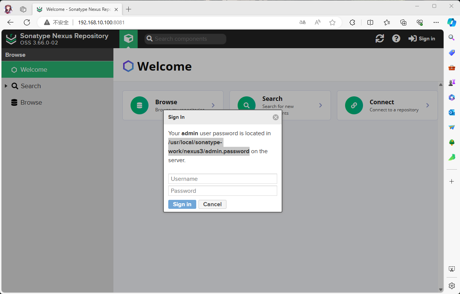Select Welcome in the Browse sidebar
The width and height of the screenshot is (460, 294).
(34, 69)
